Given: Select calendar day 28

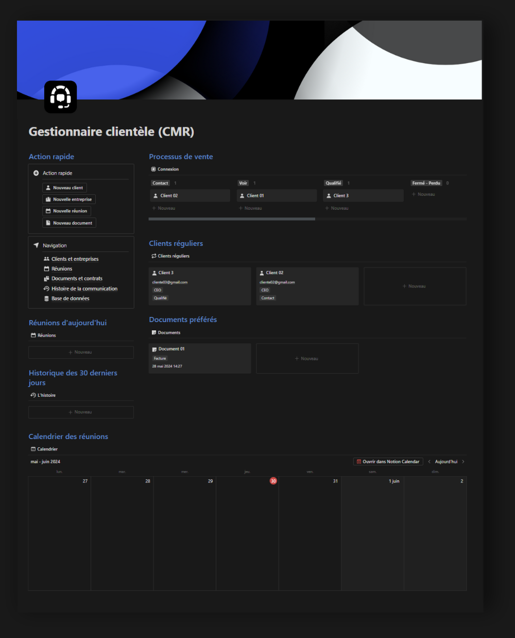Looking at the screenshot, I should pos(122,533).
